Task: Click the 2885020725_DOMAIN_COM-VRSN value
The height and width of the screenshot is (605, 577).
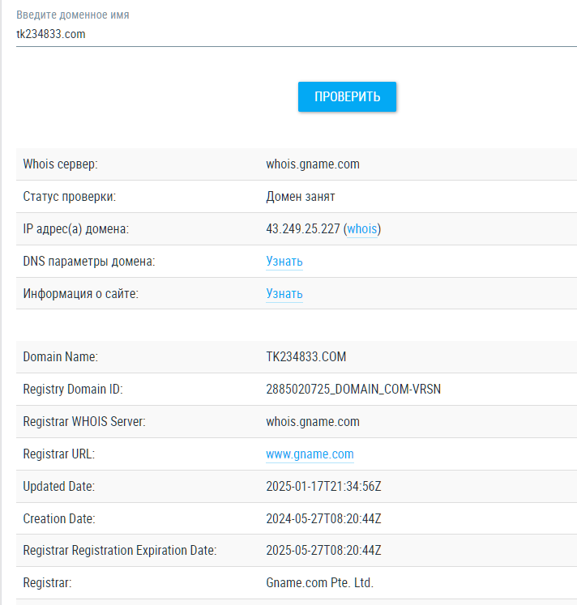Action: pyautogui.click(x=353, y=389)
